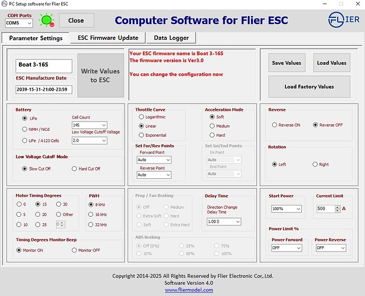365x296 pixels.
Task: Click Write Values to ESC button
Action: click(x=101, y=76)
